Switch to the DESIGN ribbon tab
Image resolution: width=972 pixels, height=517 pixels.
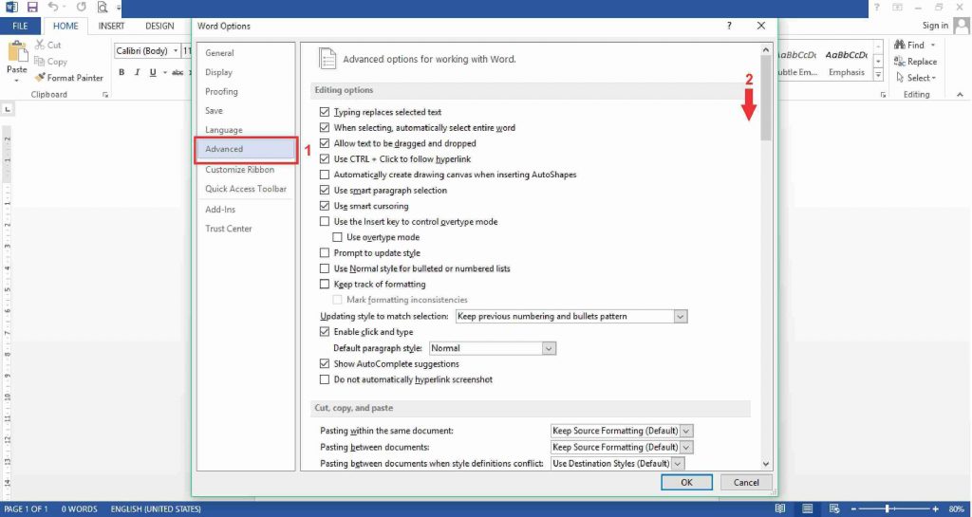[x=159, y=26]
